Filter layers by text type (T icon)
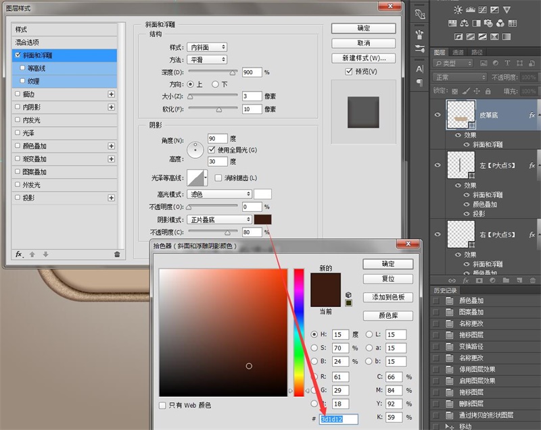The image size is (541, 430). click(x=507, y=63)
